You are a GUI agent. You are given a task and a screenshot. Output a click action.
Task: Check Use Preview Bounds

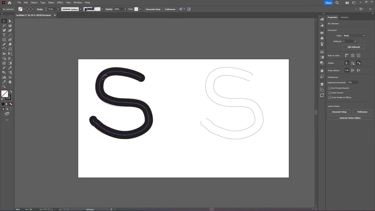330,88
